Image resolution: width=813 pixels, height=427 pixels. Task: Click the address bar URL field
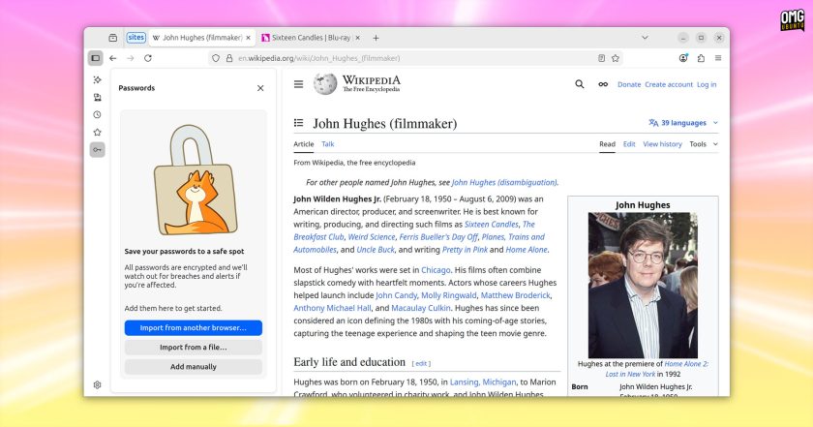click(415, 58)
